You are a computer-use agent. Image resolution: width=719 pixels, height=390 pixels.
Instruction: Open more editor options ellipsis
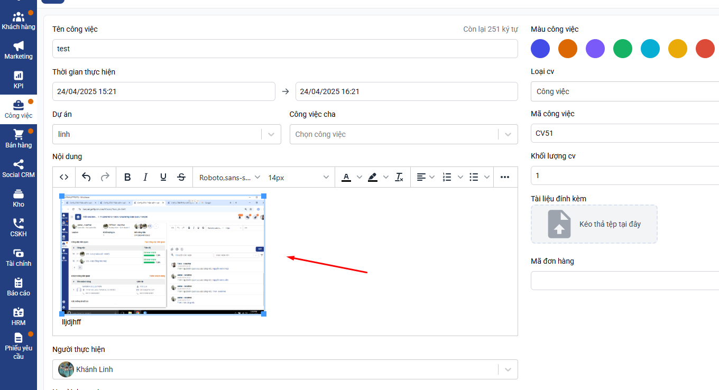505,178
